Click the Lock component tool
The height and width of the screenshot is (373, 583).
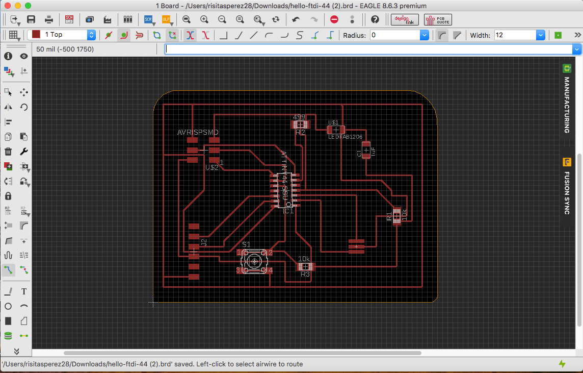8,196
